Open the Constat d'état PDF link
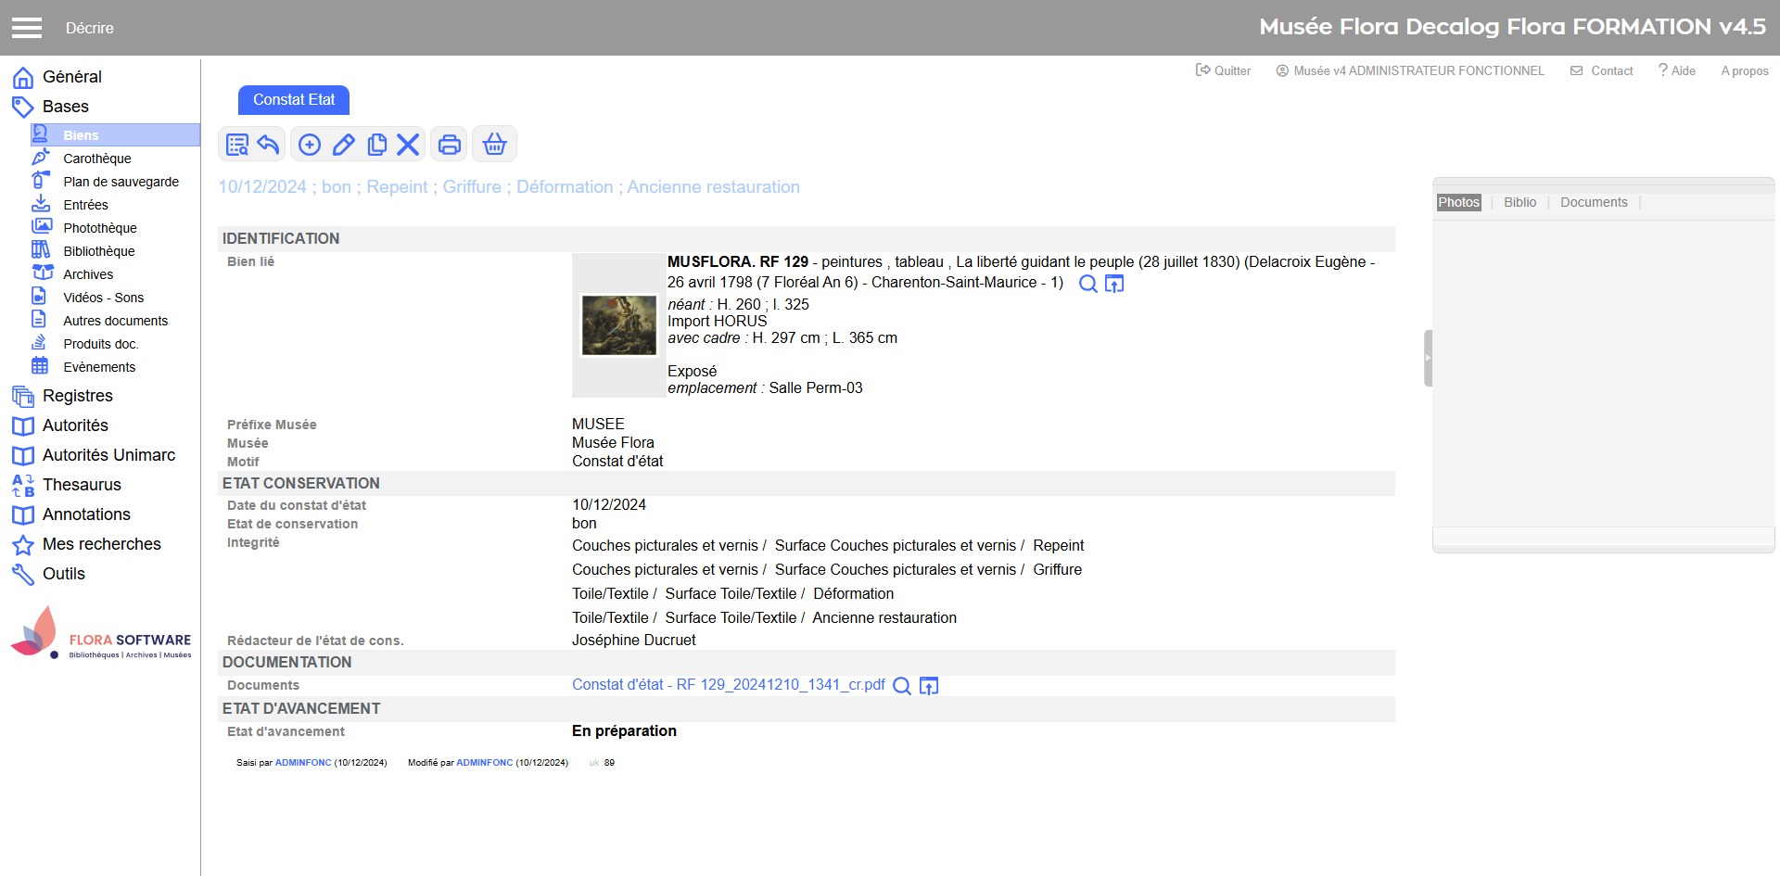The height and width of the screenshot is (876, 1780). click(728, 685)
